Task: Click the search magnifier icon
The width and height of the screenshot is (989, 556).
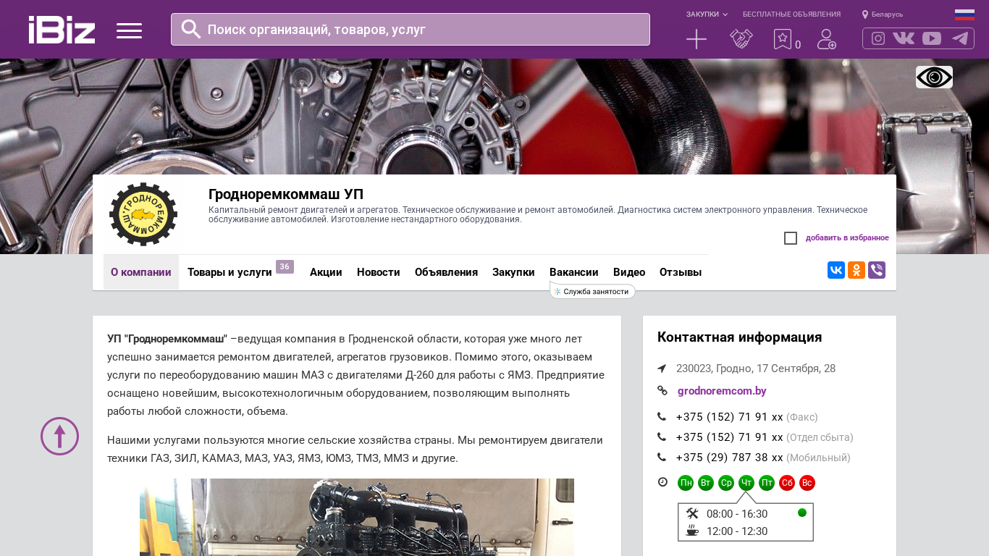Action: pos(191,29)
